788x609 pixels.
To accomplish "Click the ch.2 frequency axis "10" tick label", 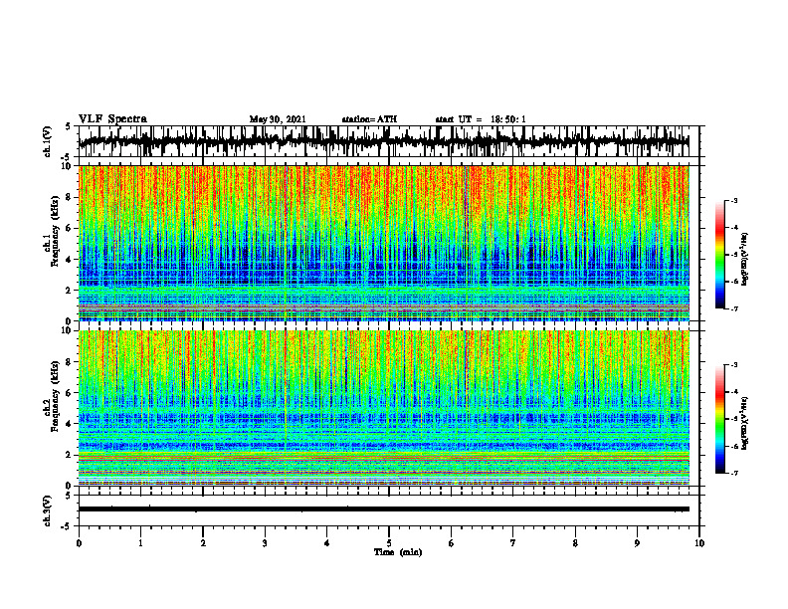I will pos(69,331).
